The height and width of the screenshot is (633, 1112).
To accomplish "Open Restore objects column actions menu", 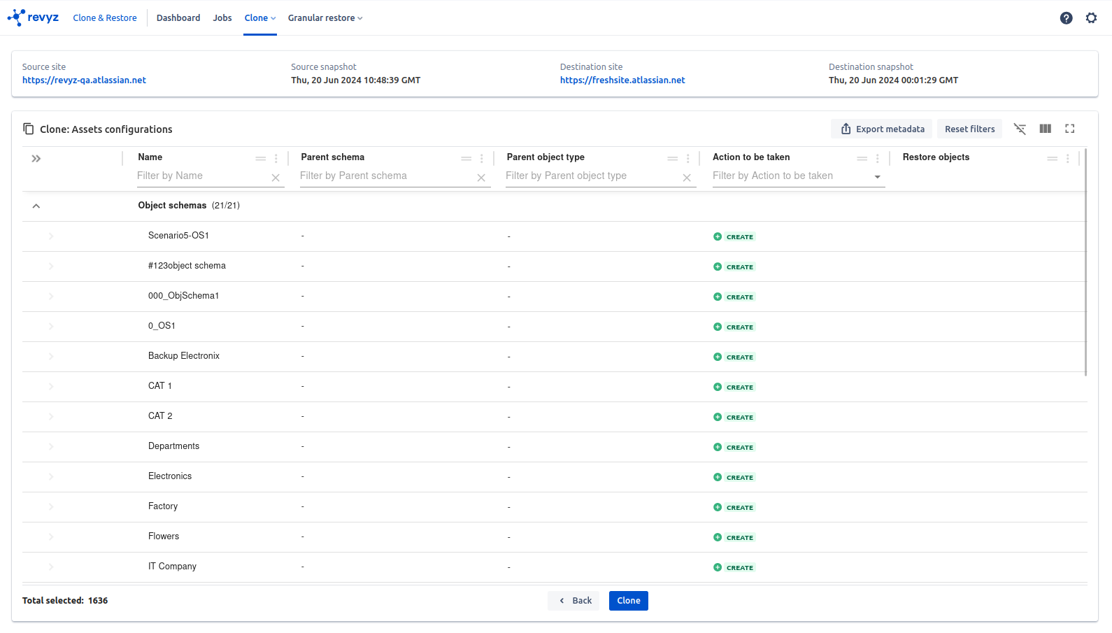I will (1068, 159).
